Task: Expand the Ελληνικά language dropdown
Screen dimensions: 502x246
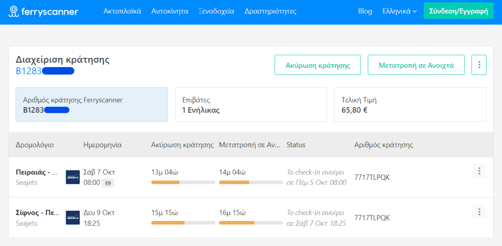Action: (x=399, y=11)
